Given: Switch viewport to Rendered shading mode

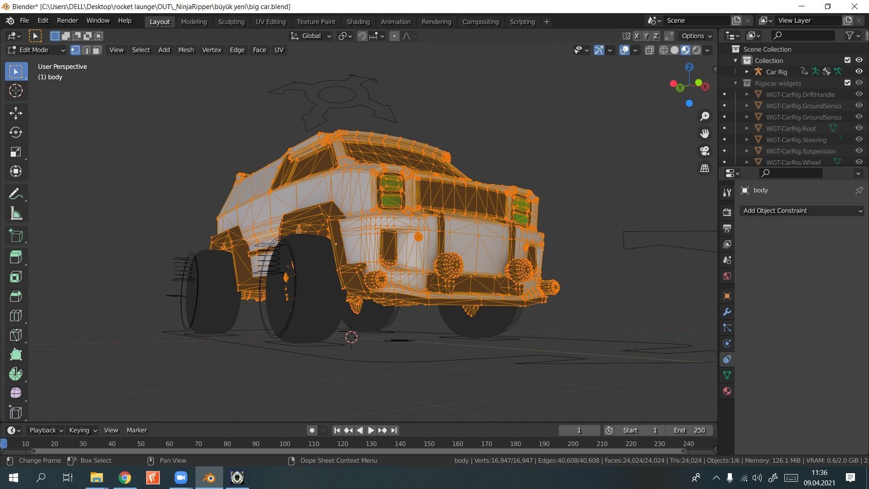Looking at the screenshot, I should tap(696, 50).
